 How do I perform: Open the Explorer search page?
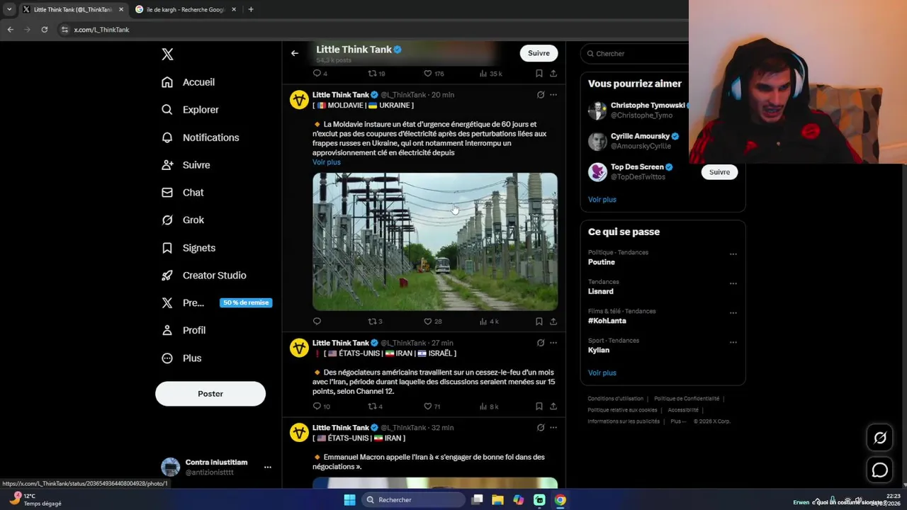coord(190,110)
